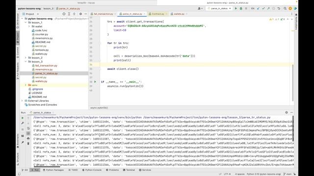Open Python Console tool window
The width and height of the screenshot is (314, 176).
(92, 170)
